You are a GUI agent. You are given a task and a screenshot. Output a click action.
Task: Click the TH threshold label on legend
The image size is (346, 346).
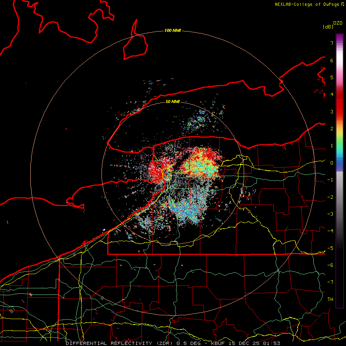tap(330, 299)
